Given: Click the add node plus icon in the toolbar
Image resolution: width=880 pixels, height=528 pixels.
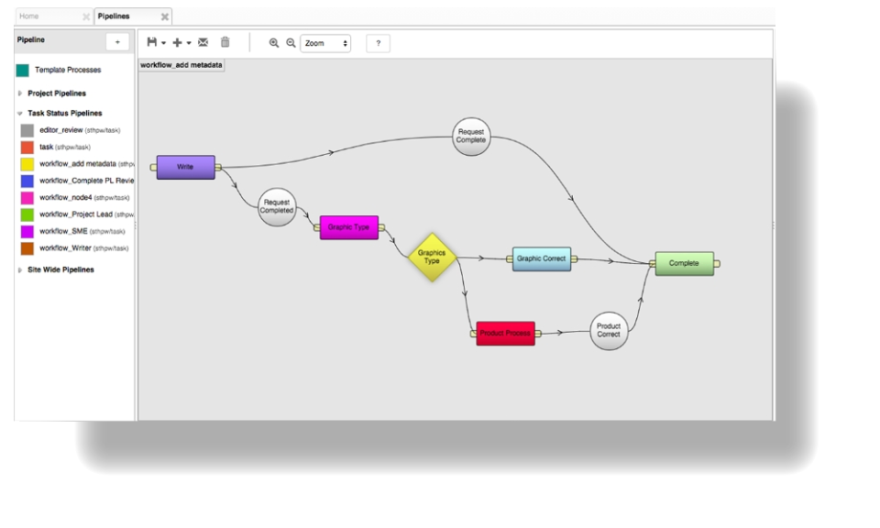Looking at the screenshot, I should [177, 43].
